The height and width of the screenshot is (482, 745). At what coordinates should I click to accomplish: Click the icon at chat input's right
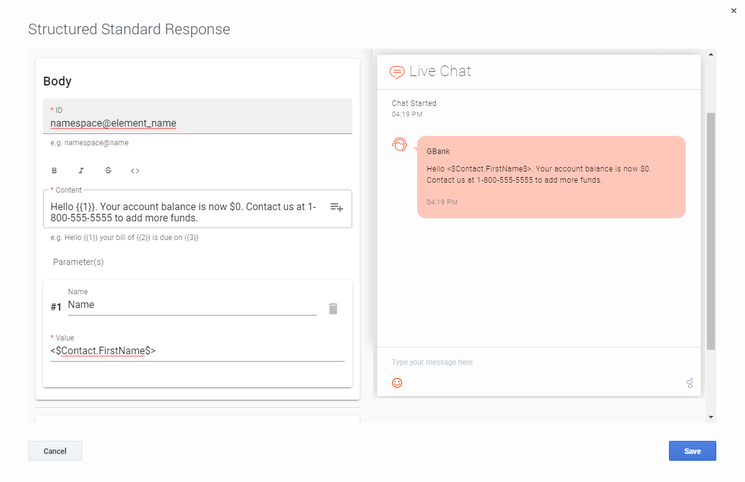[x=690, y=383]
